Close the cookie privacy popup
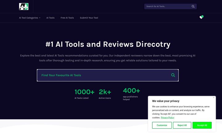 [x=214, y=98]
